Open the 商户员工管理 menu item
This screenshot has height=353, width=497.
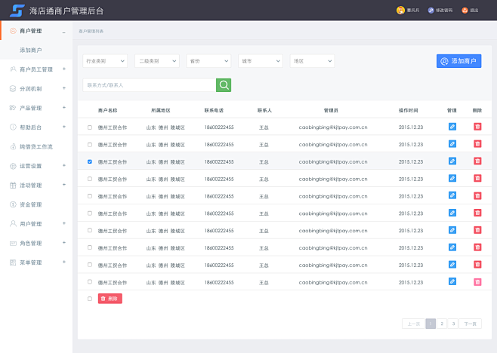click(x=36, y=69)
